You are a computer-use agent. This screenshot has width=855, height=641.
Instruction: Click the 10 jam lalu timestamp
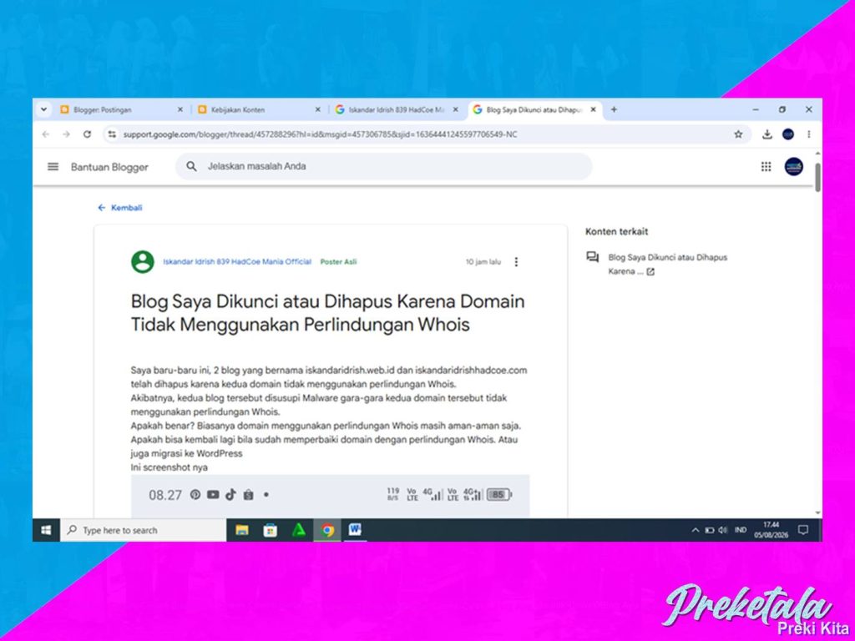tap(483, 261)
